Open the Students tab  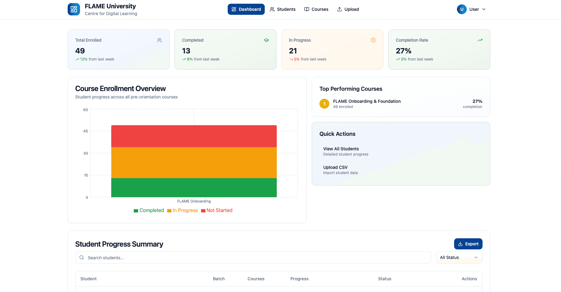point(283,9)
